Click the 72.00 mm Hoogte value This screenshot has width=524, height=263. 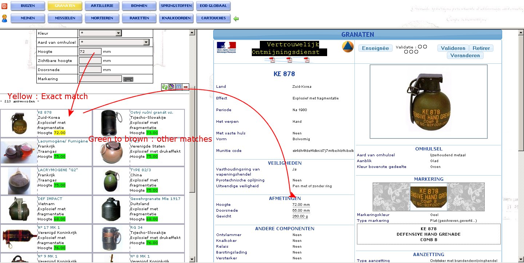301,205
